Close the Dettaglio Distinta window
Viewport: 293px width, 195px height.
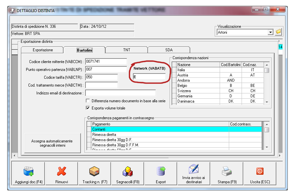point(278,9)
